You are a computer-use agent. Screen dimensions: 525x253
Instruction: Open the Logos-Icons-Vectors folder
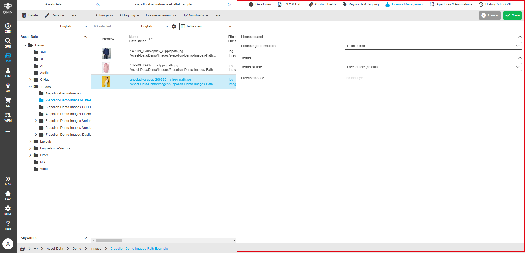[55, 148]
